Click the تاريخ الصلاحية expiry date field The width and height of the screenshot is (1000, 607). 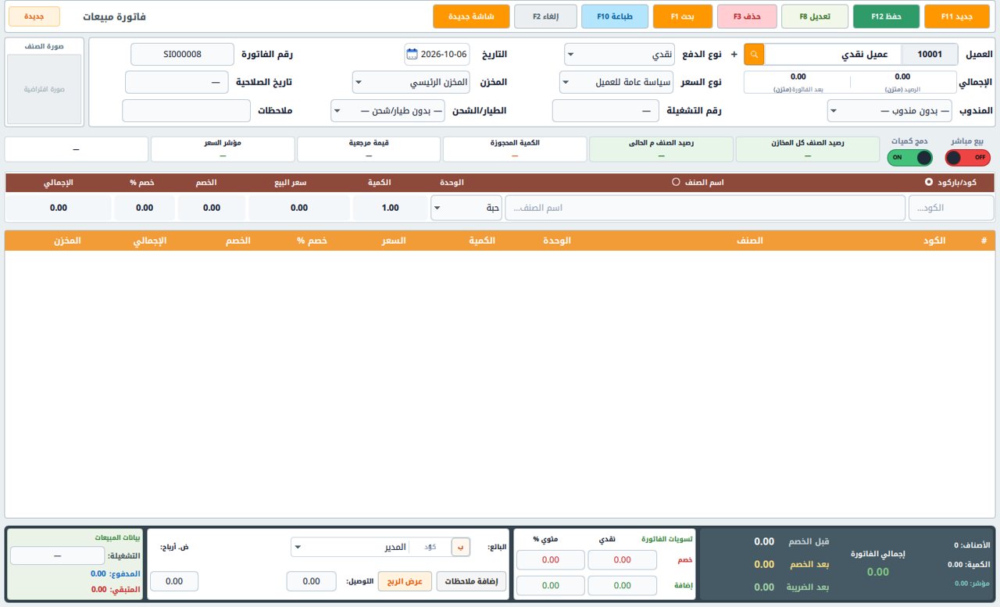point(177,82)
